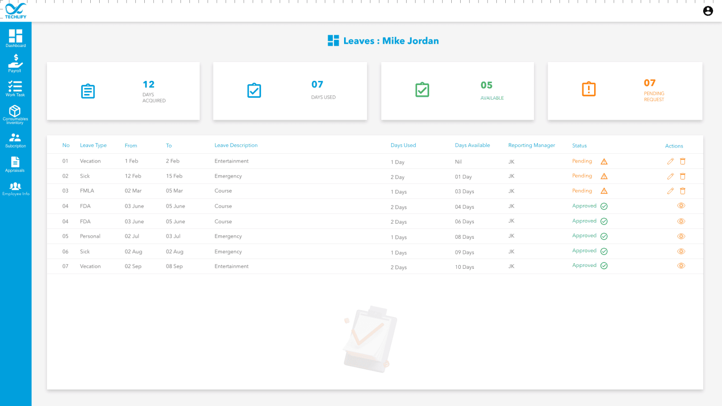Click the Leave Type column header

tap(93, 146)
